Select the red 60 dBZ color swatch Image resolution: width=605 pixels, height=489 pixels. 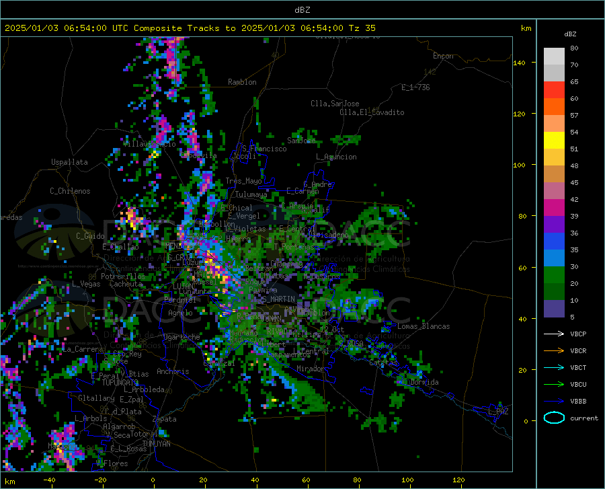click(554, 90)
